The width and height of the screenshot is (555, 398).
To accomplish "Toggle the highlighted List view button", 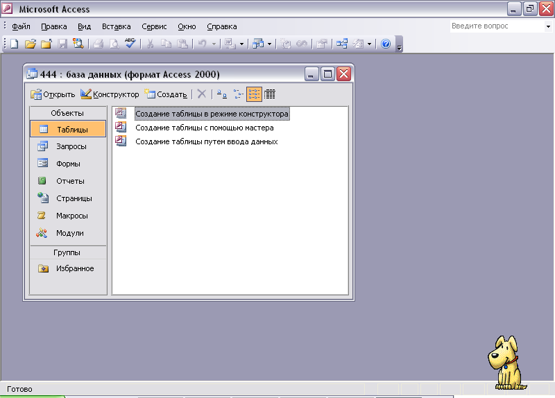I will coord(254,94).
